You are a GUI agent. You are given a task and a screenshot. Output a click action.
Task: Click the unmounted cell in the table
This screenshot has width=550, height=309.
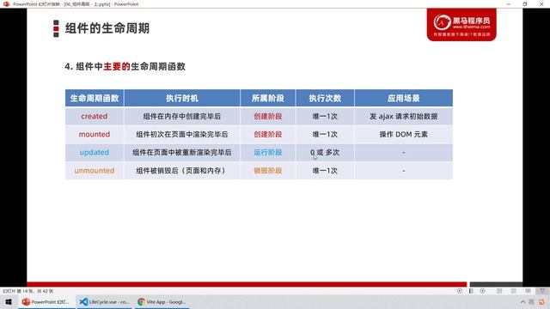click(95, 171)
